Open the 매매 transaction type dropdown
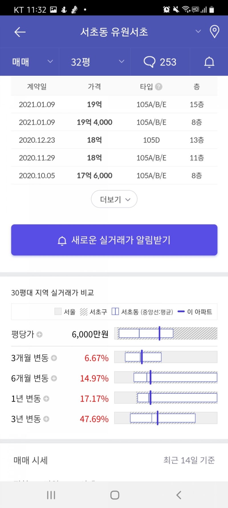Viewport: 228px width, 508px height. (x=32, y=62)
